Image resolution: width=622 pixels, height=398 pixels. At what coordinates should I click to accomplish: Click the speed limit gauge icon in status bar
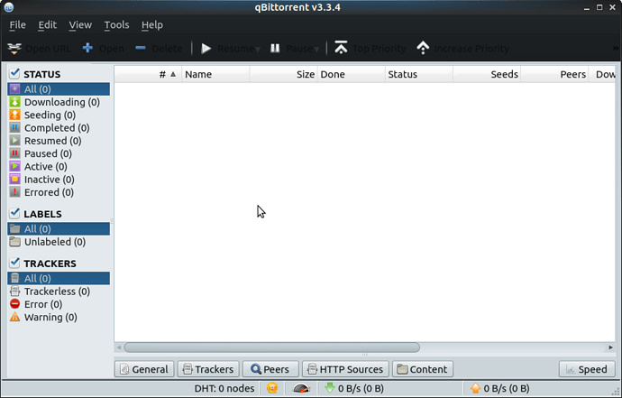click(x=300, y=389)
